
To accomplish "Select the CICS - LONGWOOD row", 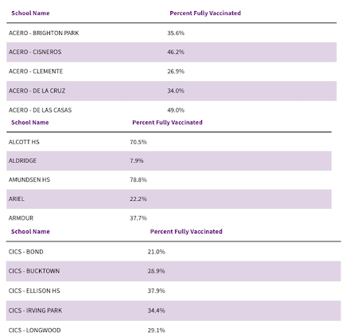I will pyautogui.click(x=173, y=330).
